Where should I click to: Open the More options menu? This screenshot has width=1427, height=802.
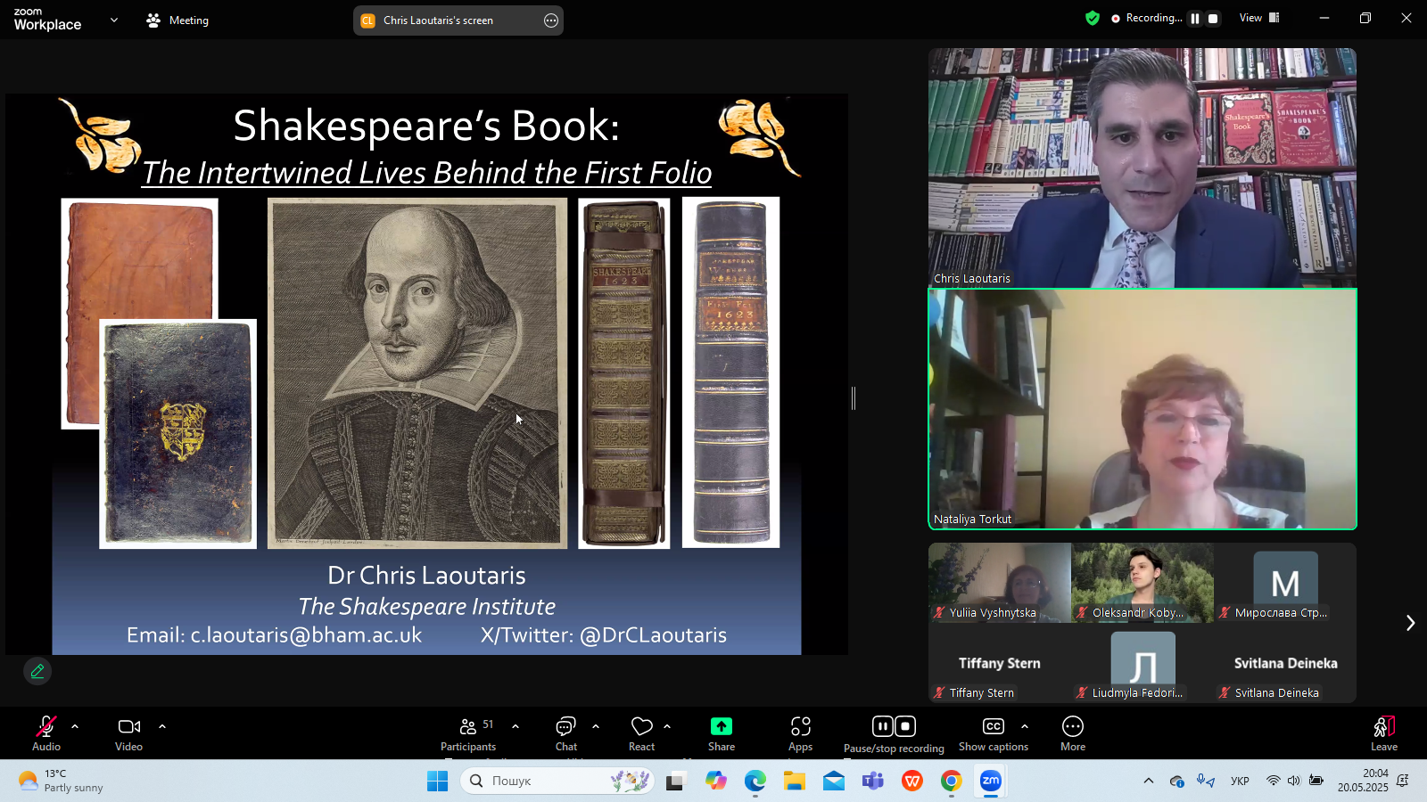click(1072, 734)
